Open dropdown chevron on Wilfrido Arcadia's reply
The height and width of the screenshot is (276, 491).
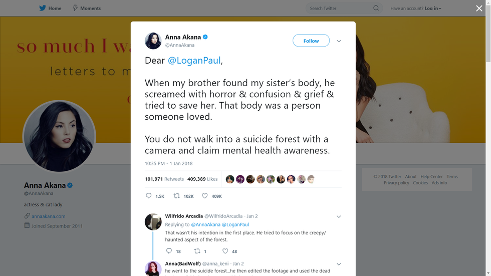point(339,217)
